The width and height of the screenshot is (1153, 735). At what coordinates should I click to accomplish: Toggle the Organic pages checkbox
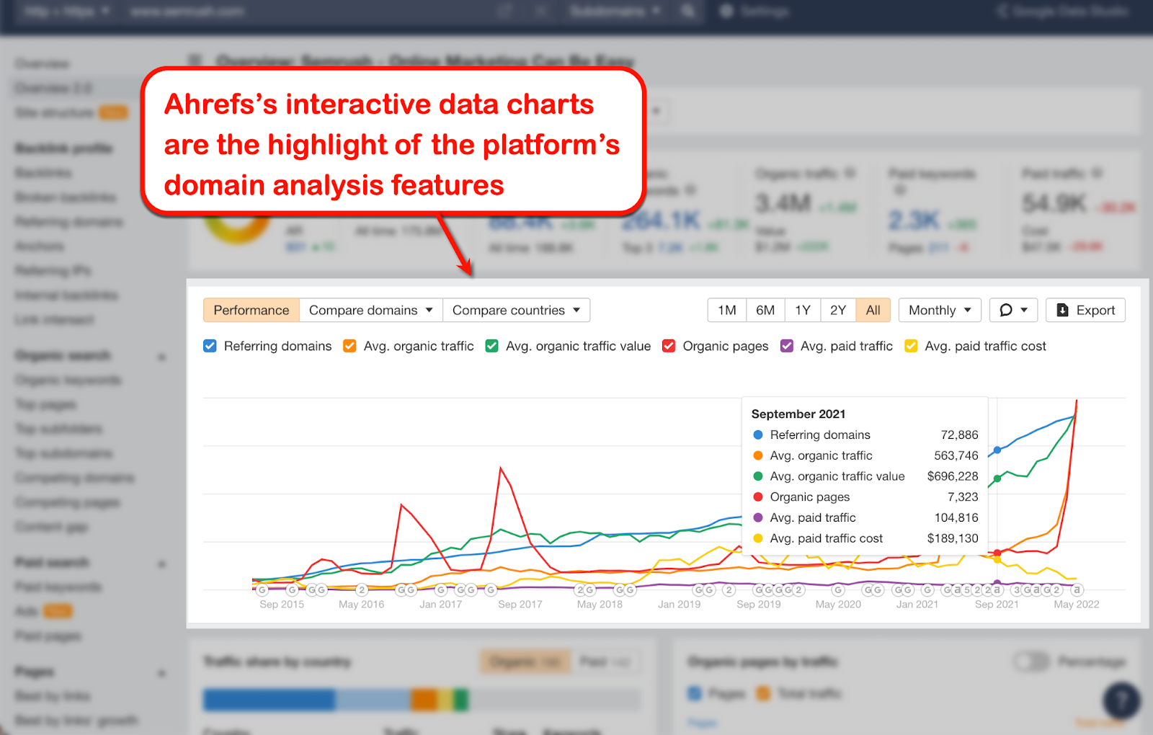[x=669, y=346]
